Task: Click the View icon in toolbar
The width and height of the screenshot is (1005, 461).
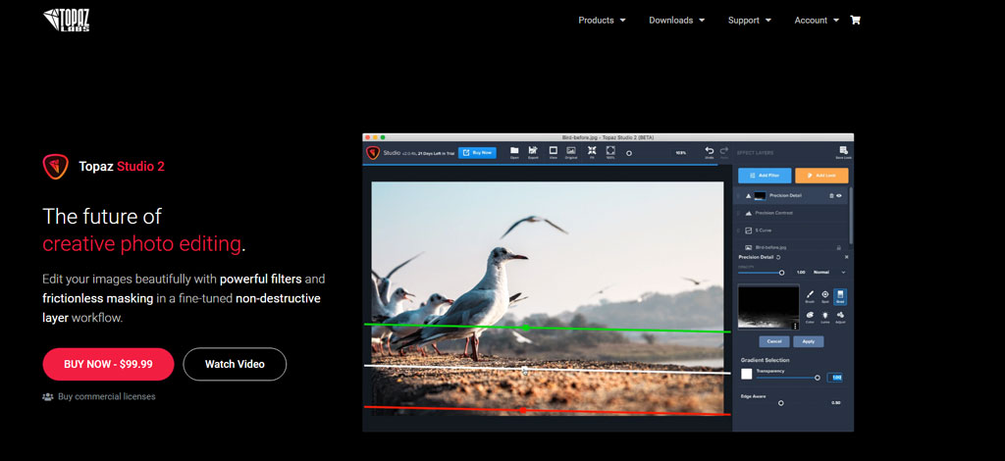Action: click(x=554, y=150)
